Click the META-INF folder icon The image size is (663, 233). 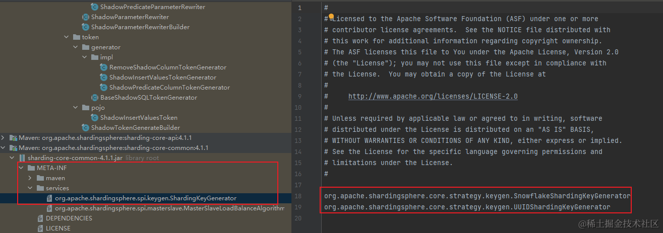tap(31, 168)
